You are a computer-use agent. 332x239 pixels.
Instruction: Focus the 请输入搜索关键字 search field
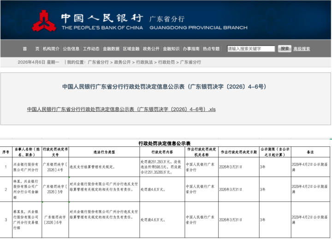click(251, 49)
